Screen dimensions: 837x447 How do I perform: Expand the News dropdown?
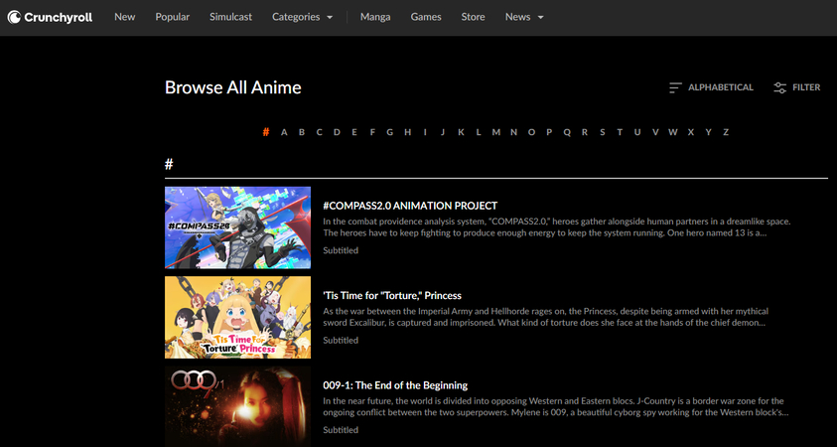[524, 17]
